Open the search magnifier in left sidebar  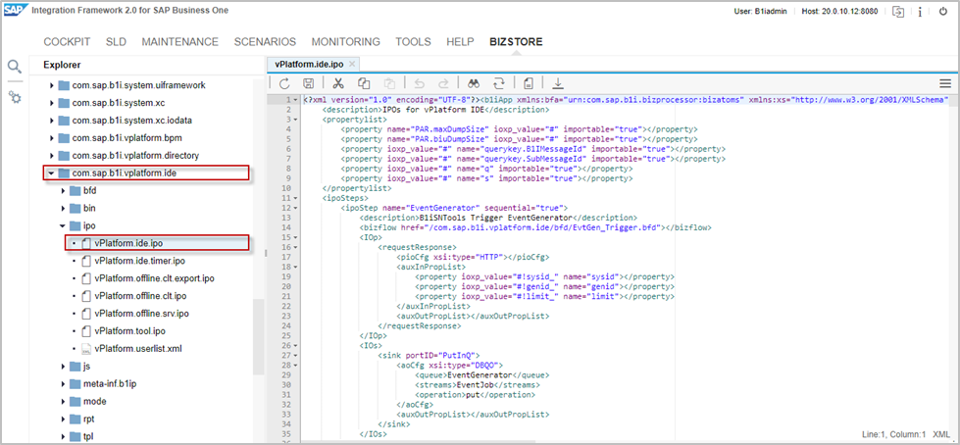click(15, 67)
